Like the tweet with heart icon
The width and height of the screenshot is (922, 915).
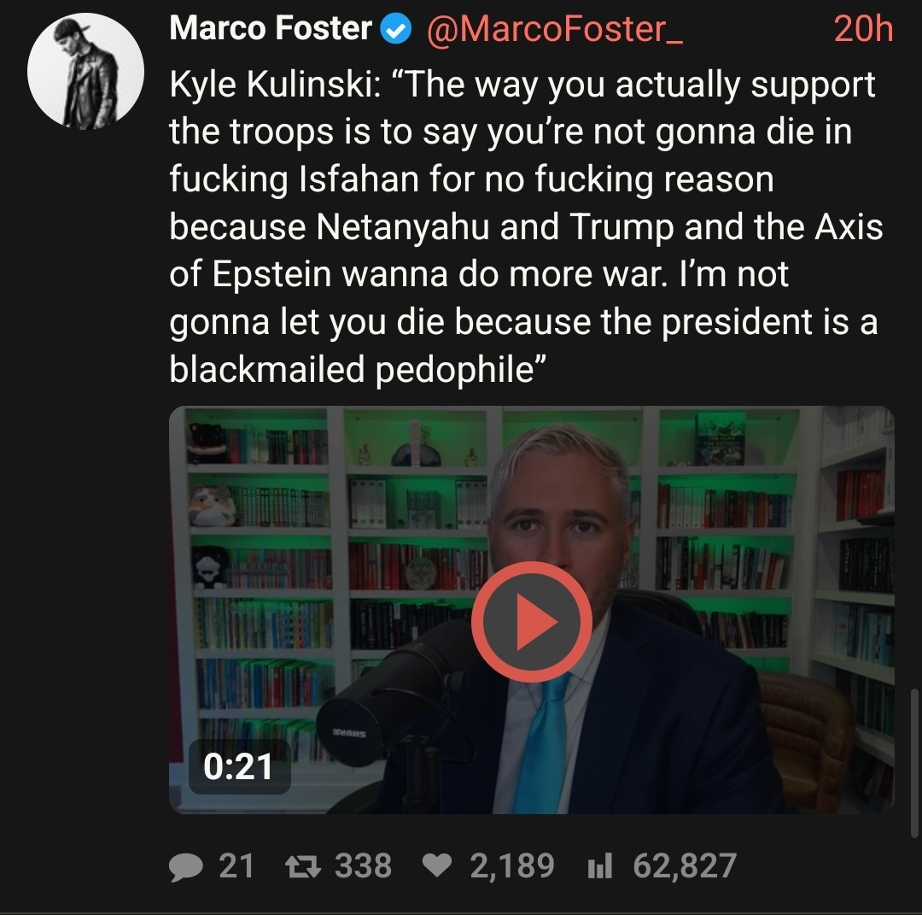coord(435,866)
